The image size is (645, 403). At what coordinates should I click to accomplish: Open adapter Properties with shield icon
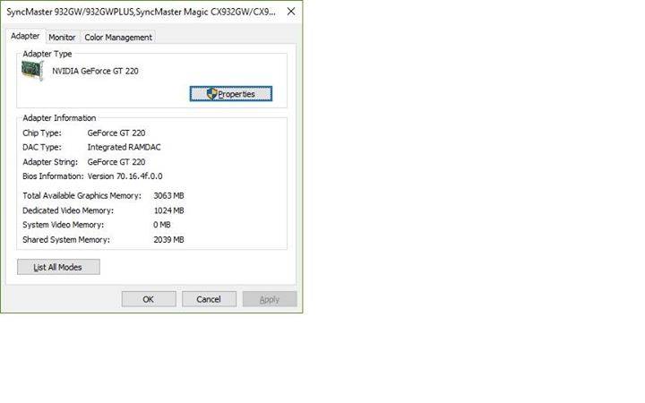(x=231, y=94)
